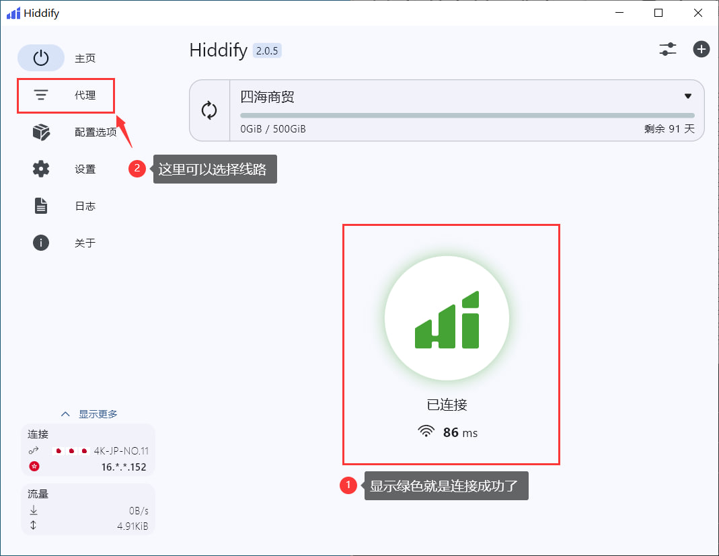This screenshot has width=719, height=556.
Task: Click the 流量 traffic stats card
Action: point(88,510)
